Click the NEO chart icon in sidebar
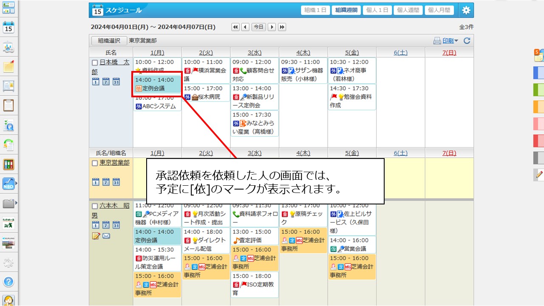Screen dimensions: 544x306 click(8, 184)
